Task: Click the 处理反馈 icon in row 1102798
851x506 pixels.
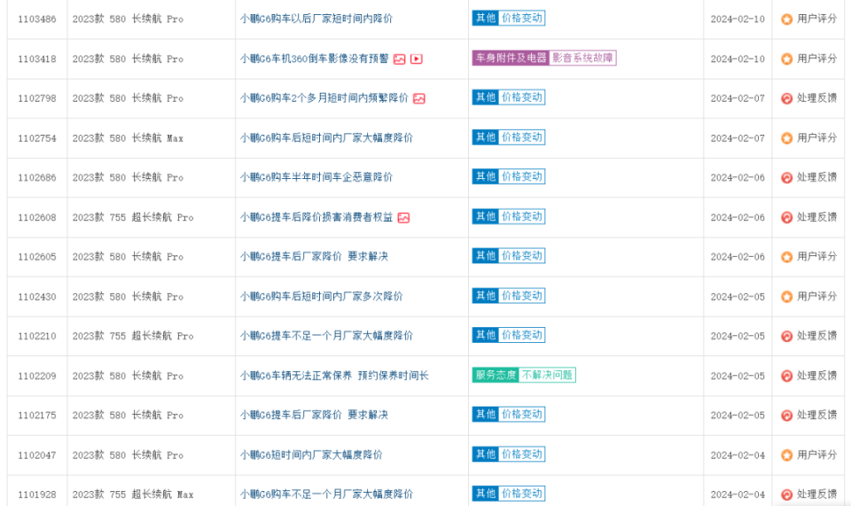Action: coord(786,98)
